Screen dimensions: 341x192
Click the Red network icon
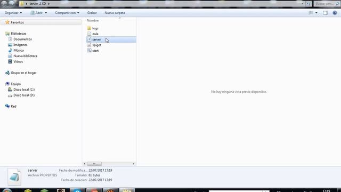[7, 106]
